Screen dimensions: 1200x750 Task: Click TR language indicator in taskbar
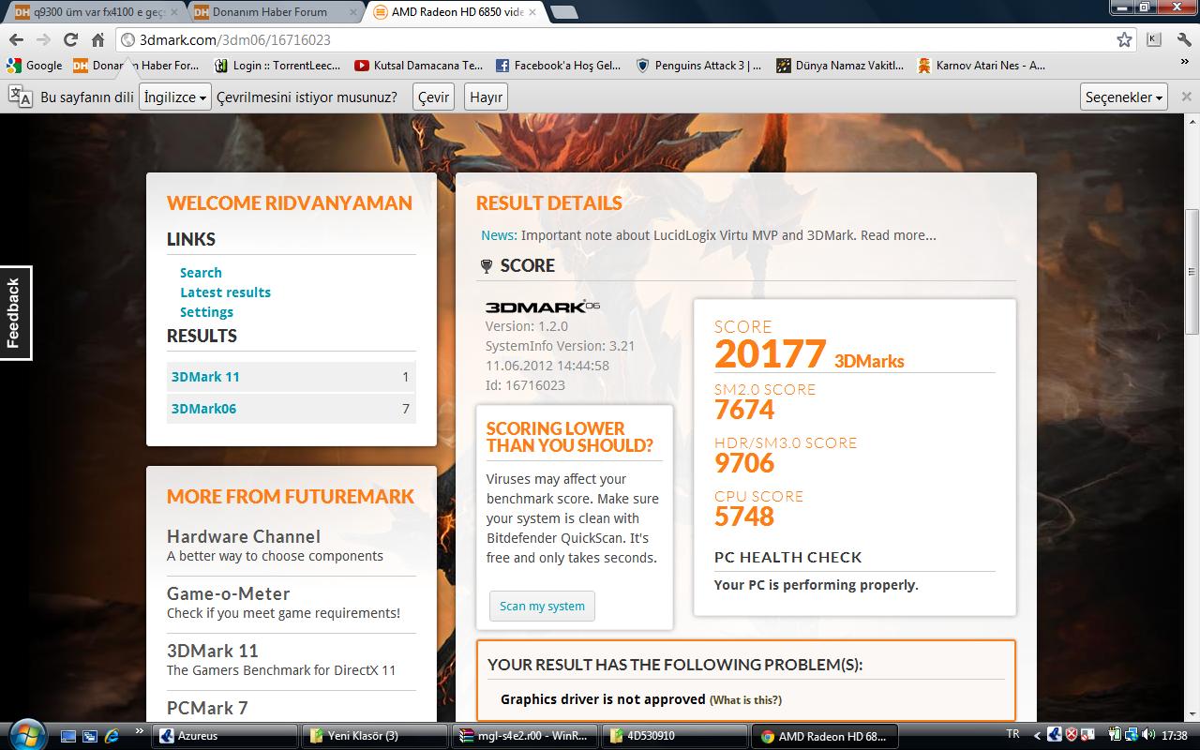[x=1012, y=735]
